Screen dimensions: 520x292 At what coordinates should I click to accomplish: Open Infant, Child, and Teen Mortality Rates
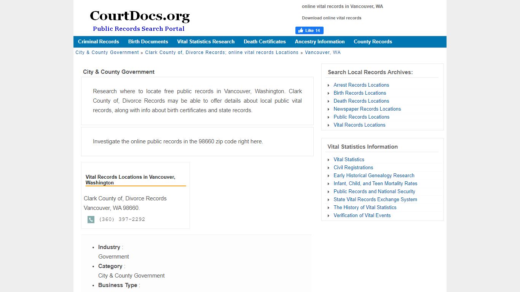(375, 184)
